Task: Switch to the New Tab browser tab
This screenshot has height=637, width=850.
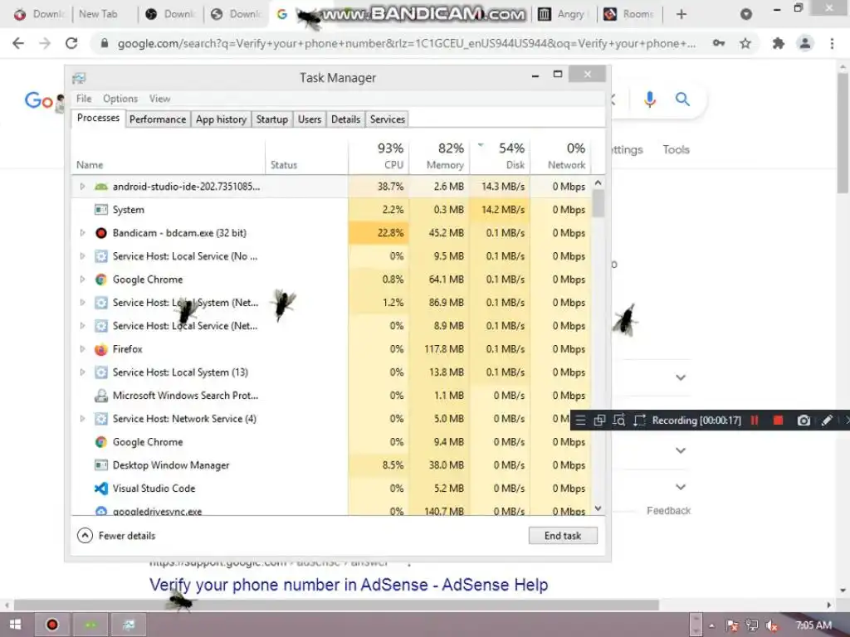Action: point(98,14)
